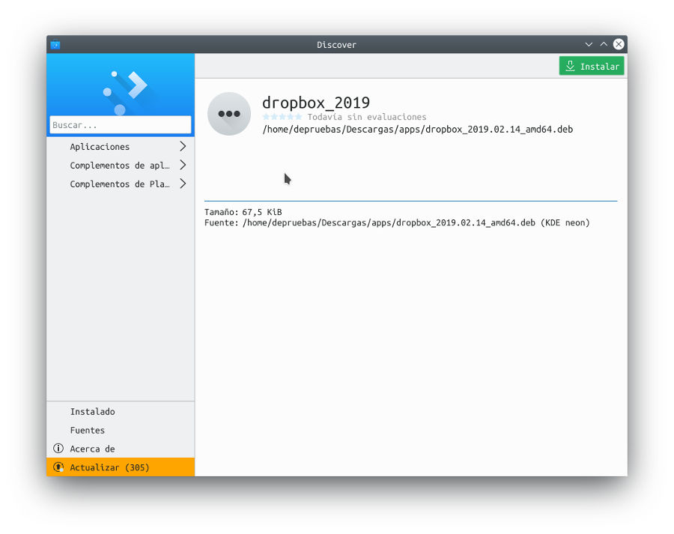Click the Acerca de info icon
674x534 pixels.
coord(58,449)
